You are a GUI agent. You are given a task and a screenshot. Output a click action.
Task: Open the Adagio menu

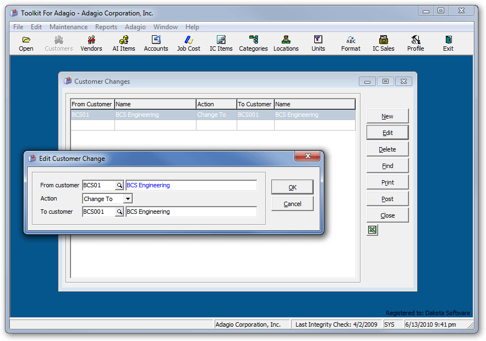135,27
